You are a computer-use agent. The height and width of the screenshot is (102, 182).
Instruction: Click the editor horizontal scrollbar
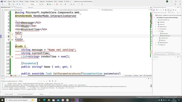click(66, 76)
